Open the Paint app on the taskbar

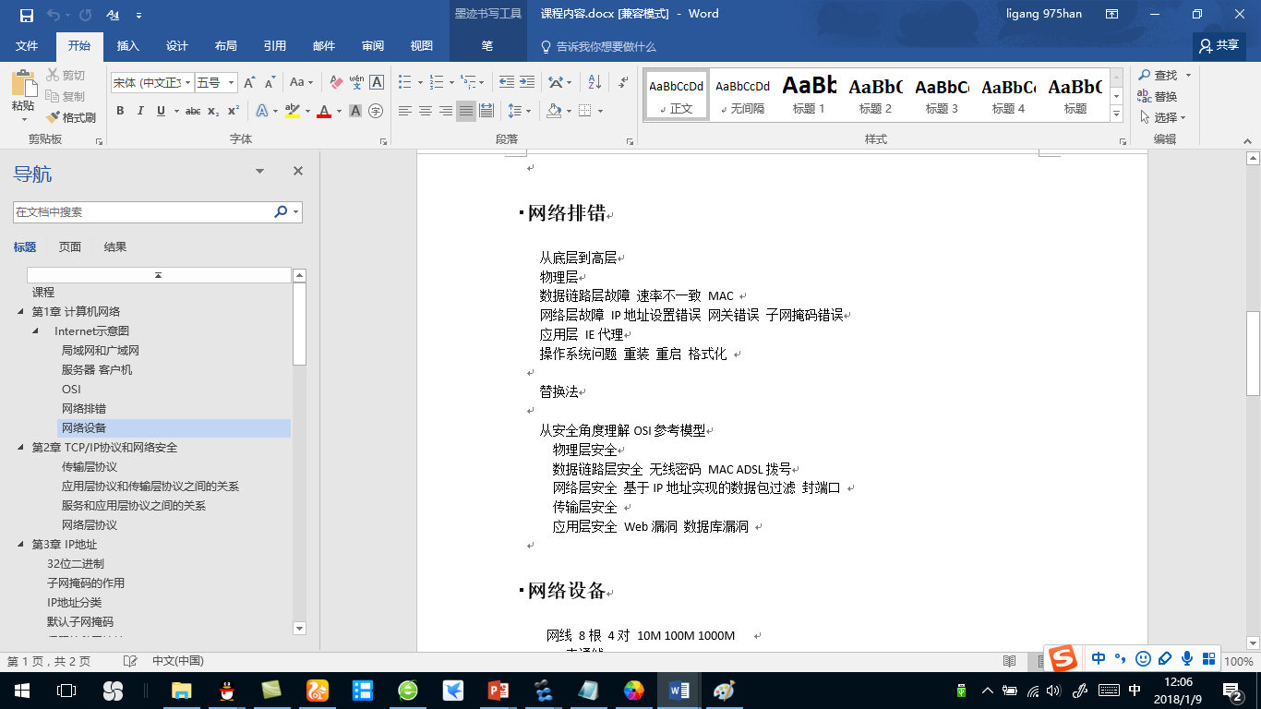(x=724, y=691)
